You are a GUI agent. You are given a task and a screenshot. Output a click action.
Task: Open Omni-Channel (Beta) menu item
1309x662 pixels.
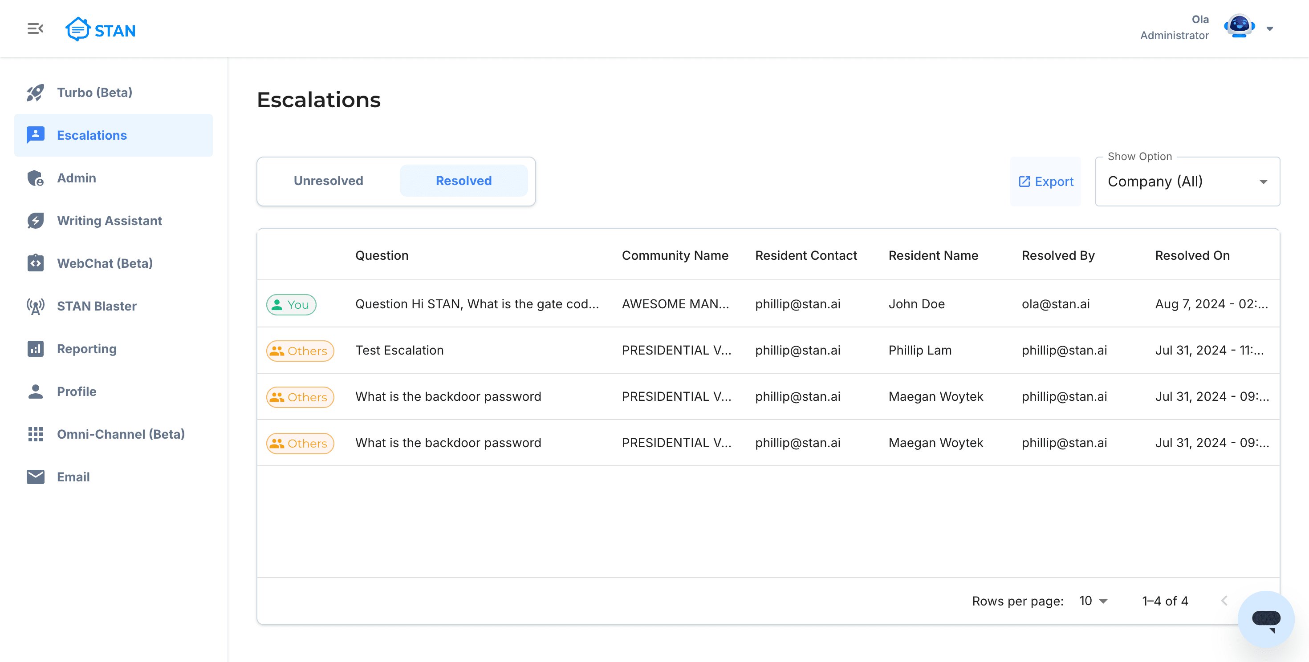pyautogui.click(x=114, y=434)
